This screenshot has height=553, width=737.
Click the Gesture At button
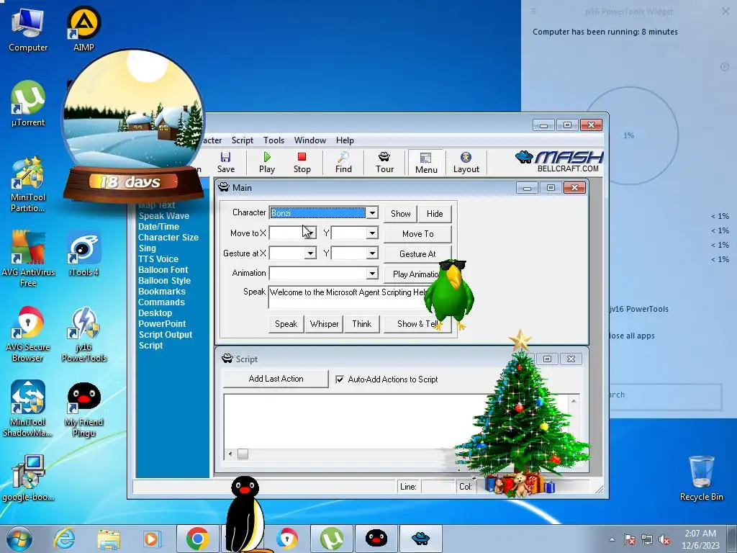pyautogui.click(x=417, y=254)
